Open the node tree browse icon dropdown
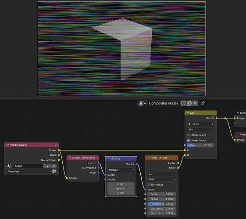This screenshot has width=246, height=219. click(x=143, y=103)
